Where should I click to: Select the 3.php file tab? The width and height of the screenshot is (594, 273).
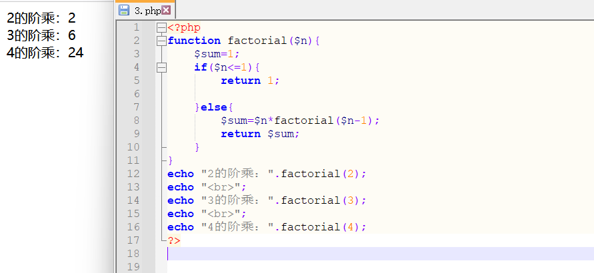tap(145, 11)
